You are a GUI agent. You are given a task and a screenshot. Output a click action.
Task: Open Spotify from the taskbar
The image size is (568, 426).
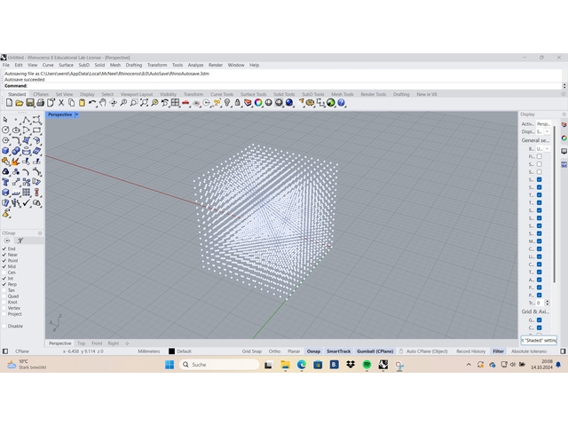tap(367, 365)
